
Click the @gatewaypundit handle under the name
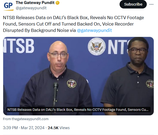(31, 8)
